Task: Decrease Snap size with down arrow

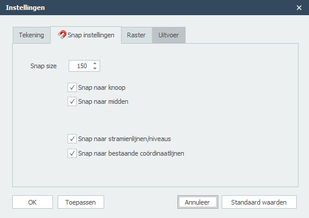Action: [x=95, y=68]
